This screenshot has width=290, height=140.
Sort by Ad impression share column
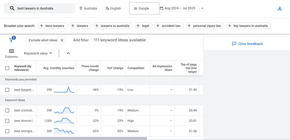click(x=162, y=68)
